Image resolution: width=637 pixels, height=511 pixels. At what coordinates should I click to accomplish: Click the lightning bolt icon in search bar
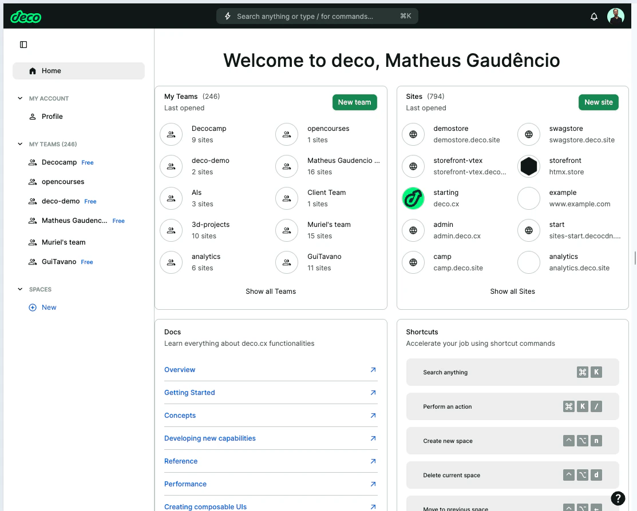(x=228, y=16)
